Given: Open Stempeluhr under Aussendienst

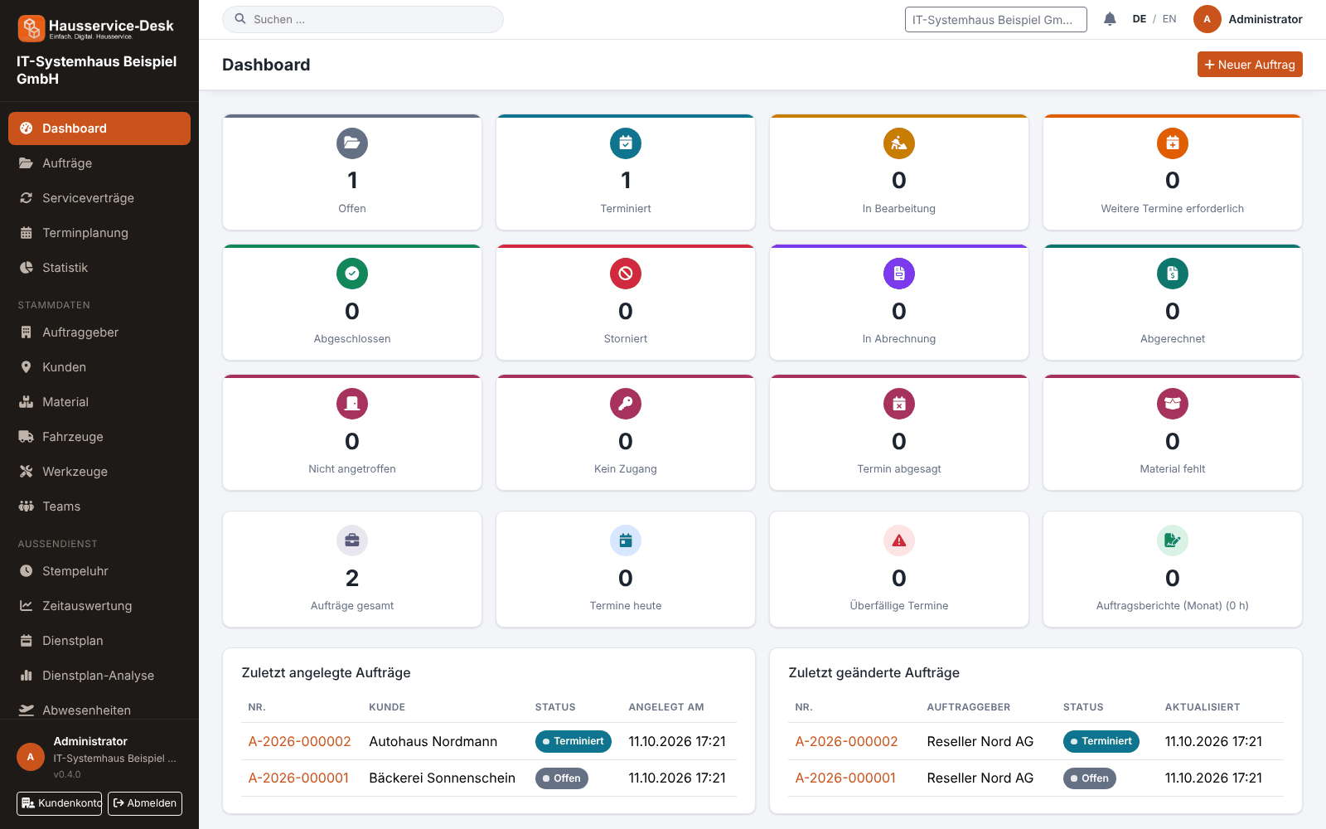Looking at the screenshot, I should click(99, 571).
